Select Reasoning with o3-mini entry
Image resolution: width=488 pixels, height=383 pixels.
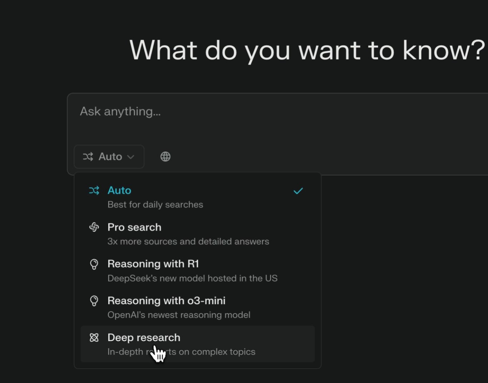[166, 301]
